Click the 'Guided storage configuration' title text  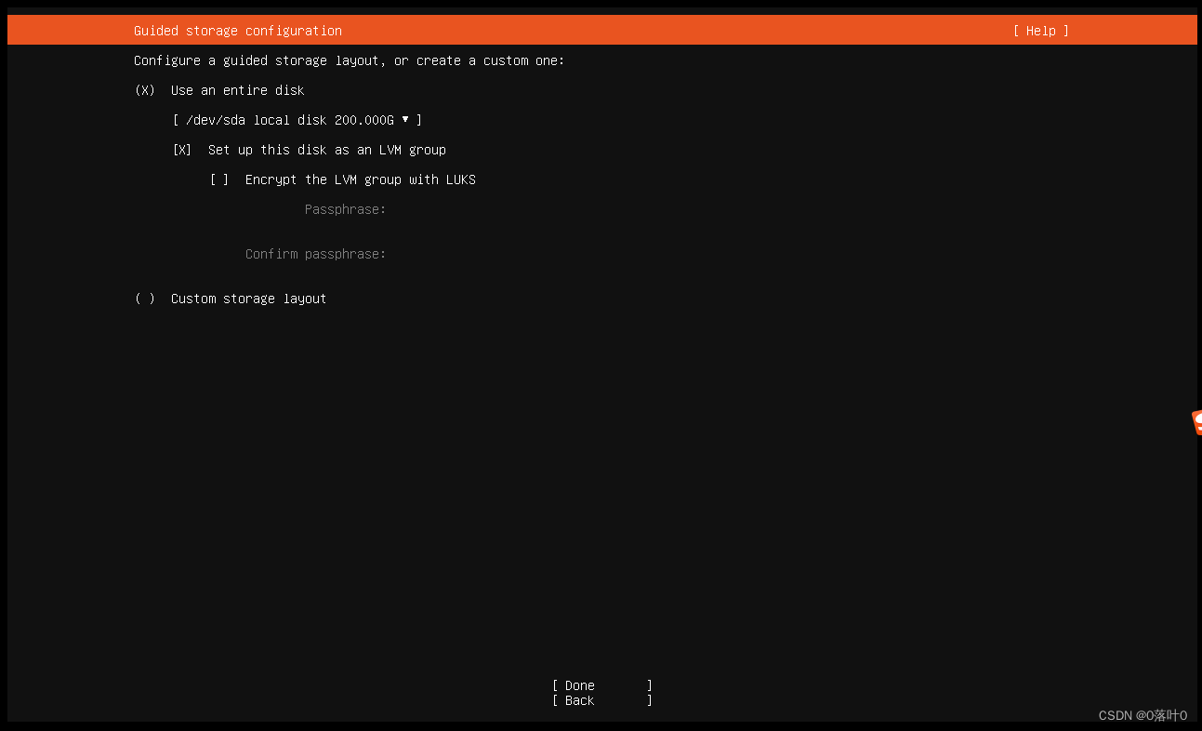point(238,31)
